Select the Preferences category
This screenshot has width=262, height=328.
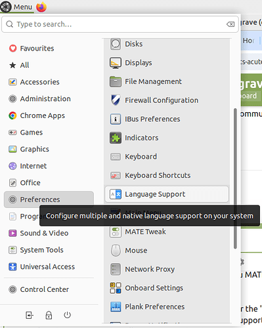coord(49,199)
